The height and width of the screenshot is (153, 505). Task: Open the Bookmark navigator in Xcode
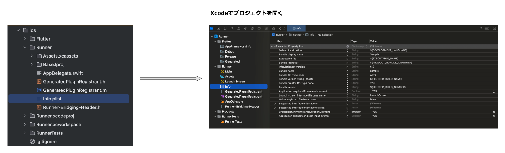coord(225,28)
